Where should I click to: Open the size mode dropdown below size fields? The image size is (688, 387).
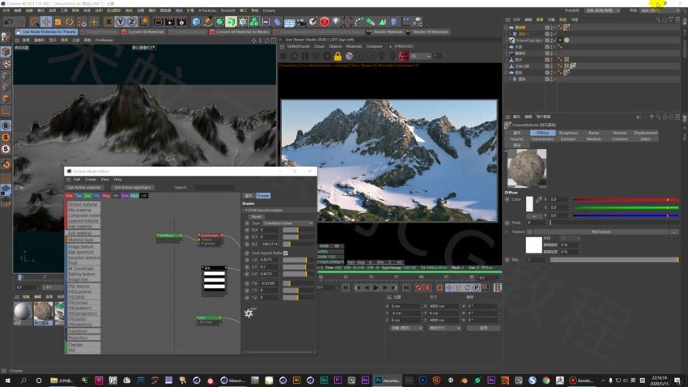pyautogui.click(x=444, y=328)
